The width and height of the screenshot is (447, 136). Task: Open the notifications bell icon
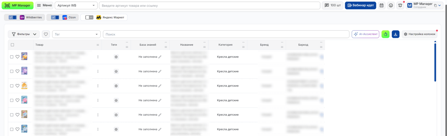click(400, 5)
